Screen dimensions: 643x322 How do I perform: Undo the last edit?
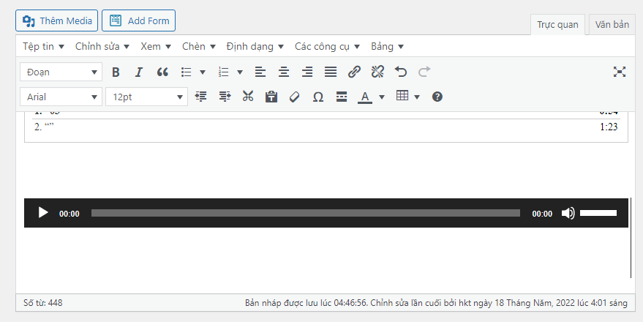[x=401, y=72]
